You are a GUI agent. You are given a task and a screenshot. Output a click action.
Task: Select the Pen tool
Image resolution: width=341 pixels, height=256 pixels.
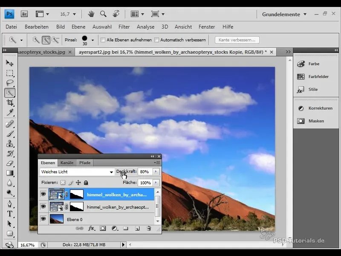tap(9, 204)
